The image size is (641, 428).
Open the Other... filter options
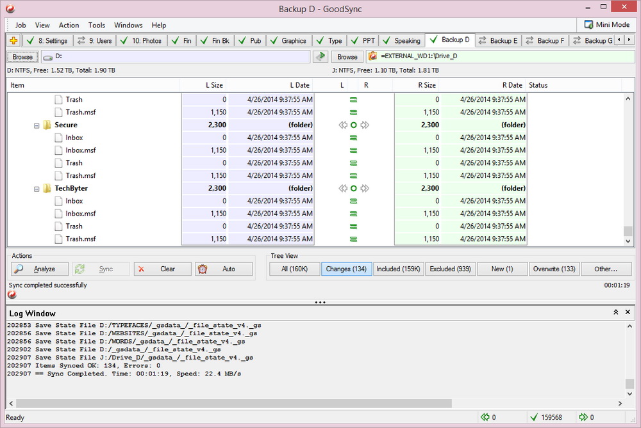point(606,269)
